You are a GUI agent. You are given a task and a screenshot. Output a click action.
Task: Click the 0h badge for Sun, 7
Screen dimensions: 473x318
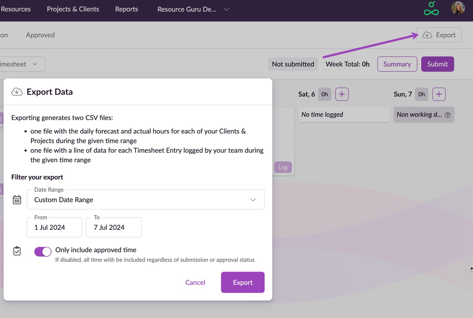pos(422,94)
